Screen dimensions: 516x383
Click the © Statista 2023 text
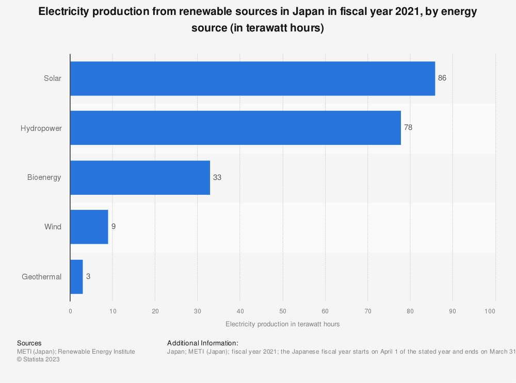38,360
